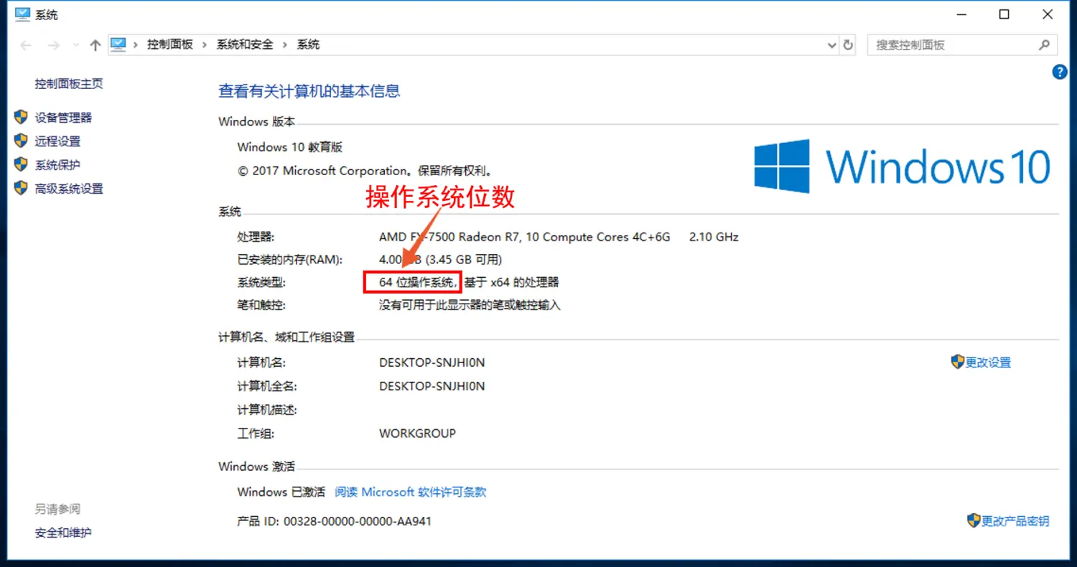Image resolution: width=1077 pixels, height=567 pixels.
Task: Click the 查看有关计算机的基本信息 heading
Action: (309, 91)
